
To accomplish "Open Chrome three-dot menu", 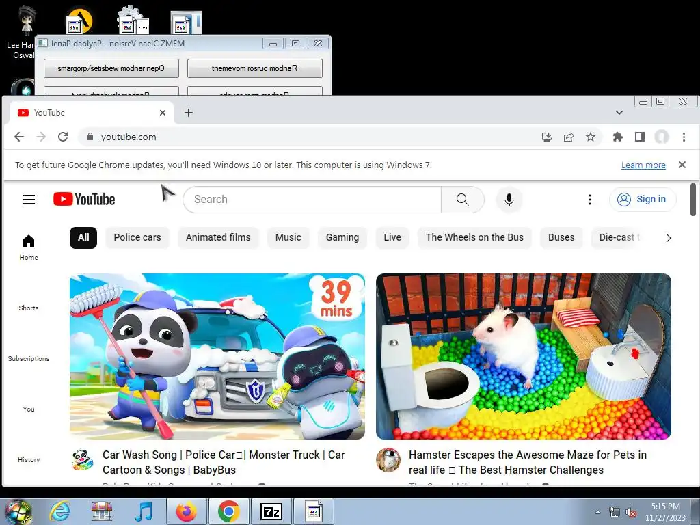I will (684, 137).
